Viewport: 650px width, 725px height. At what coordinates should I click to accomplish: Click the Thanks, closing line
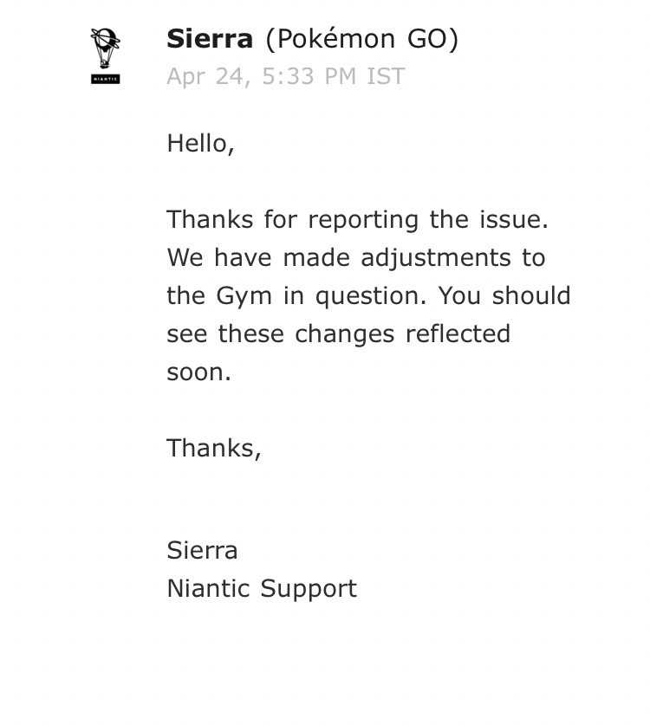click(x=214, y=448)
